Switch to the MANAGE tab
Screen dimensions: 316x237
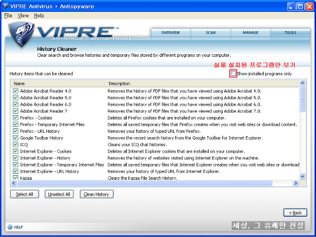pyautogui.click(x=250, y=33)
